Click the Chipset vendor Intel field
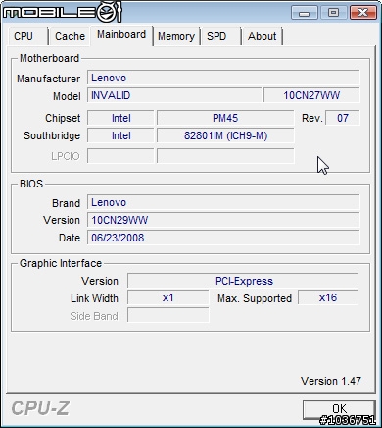Screen dimensions: 382x428 tap(120, 118)
